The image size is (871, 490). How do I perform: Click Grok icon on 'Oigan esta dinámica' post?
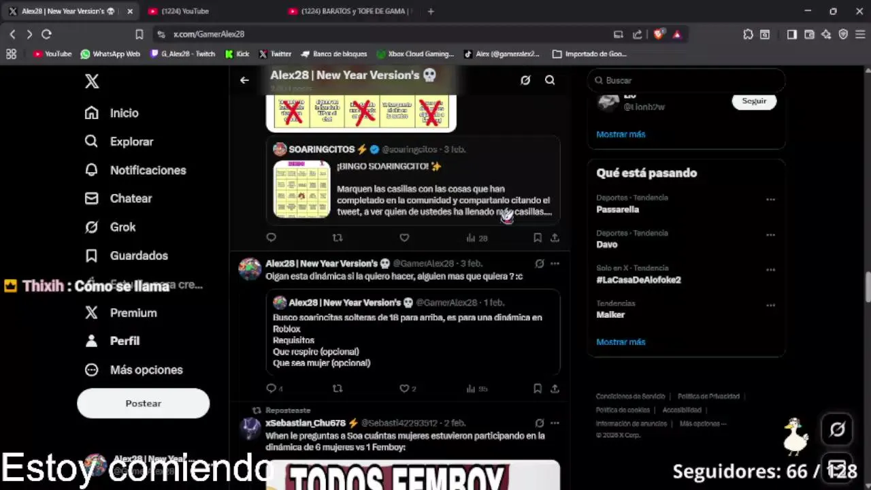539,263
